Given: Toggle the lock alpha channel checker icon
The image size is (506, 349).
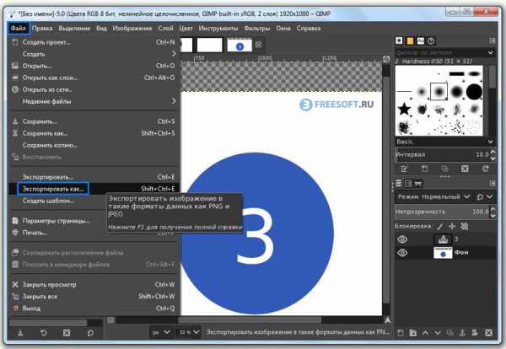Looking at the screenshot, I should click(465, 227).
